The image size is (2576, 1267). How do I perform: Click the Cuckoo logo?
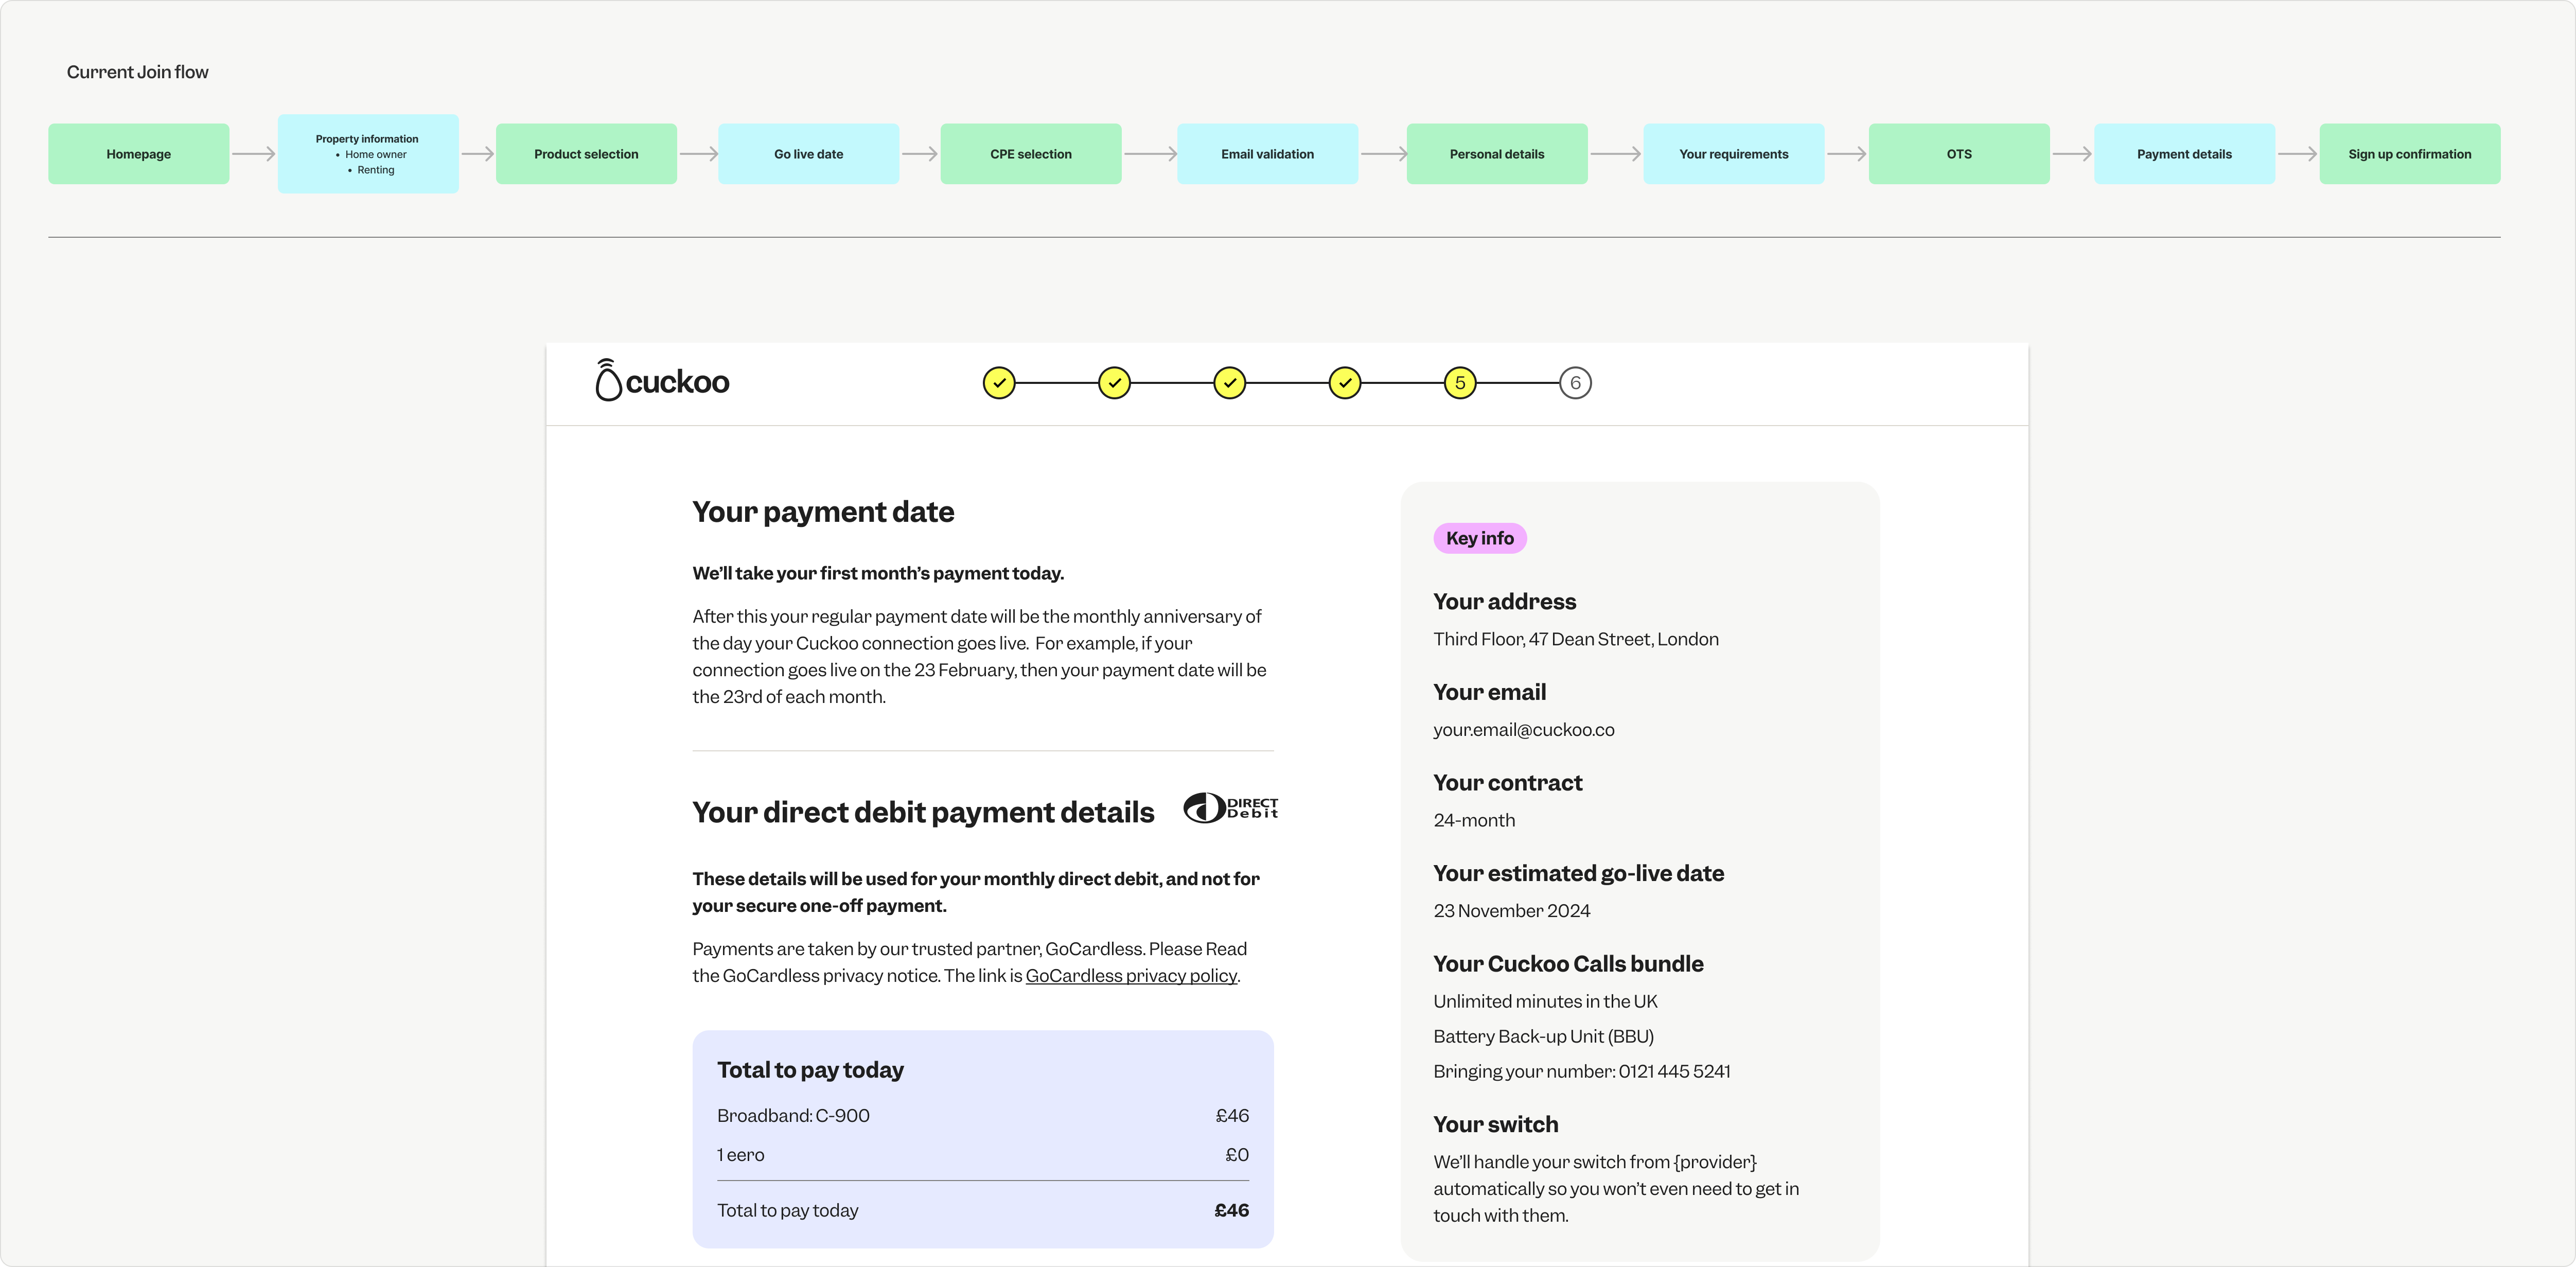(x=662, y=381)
